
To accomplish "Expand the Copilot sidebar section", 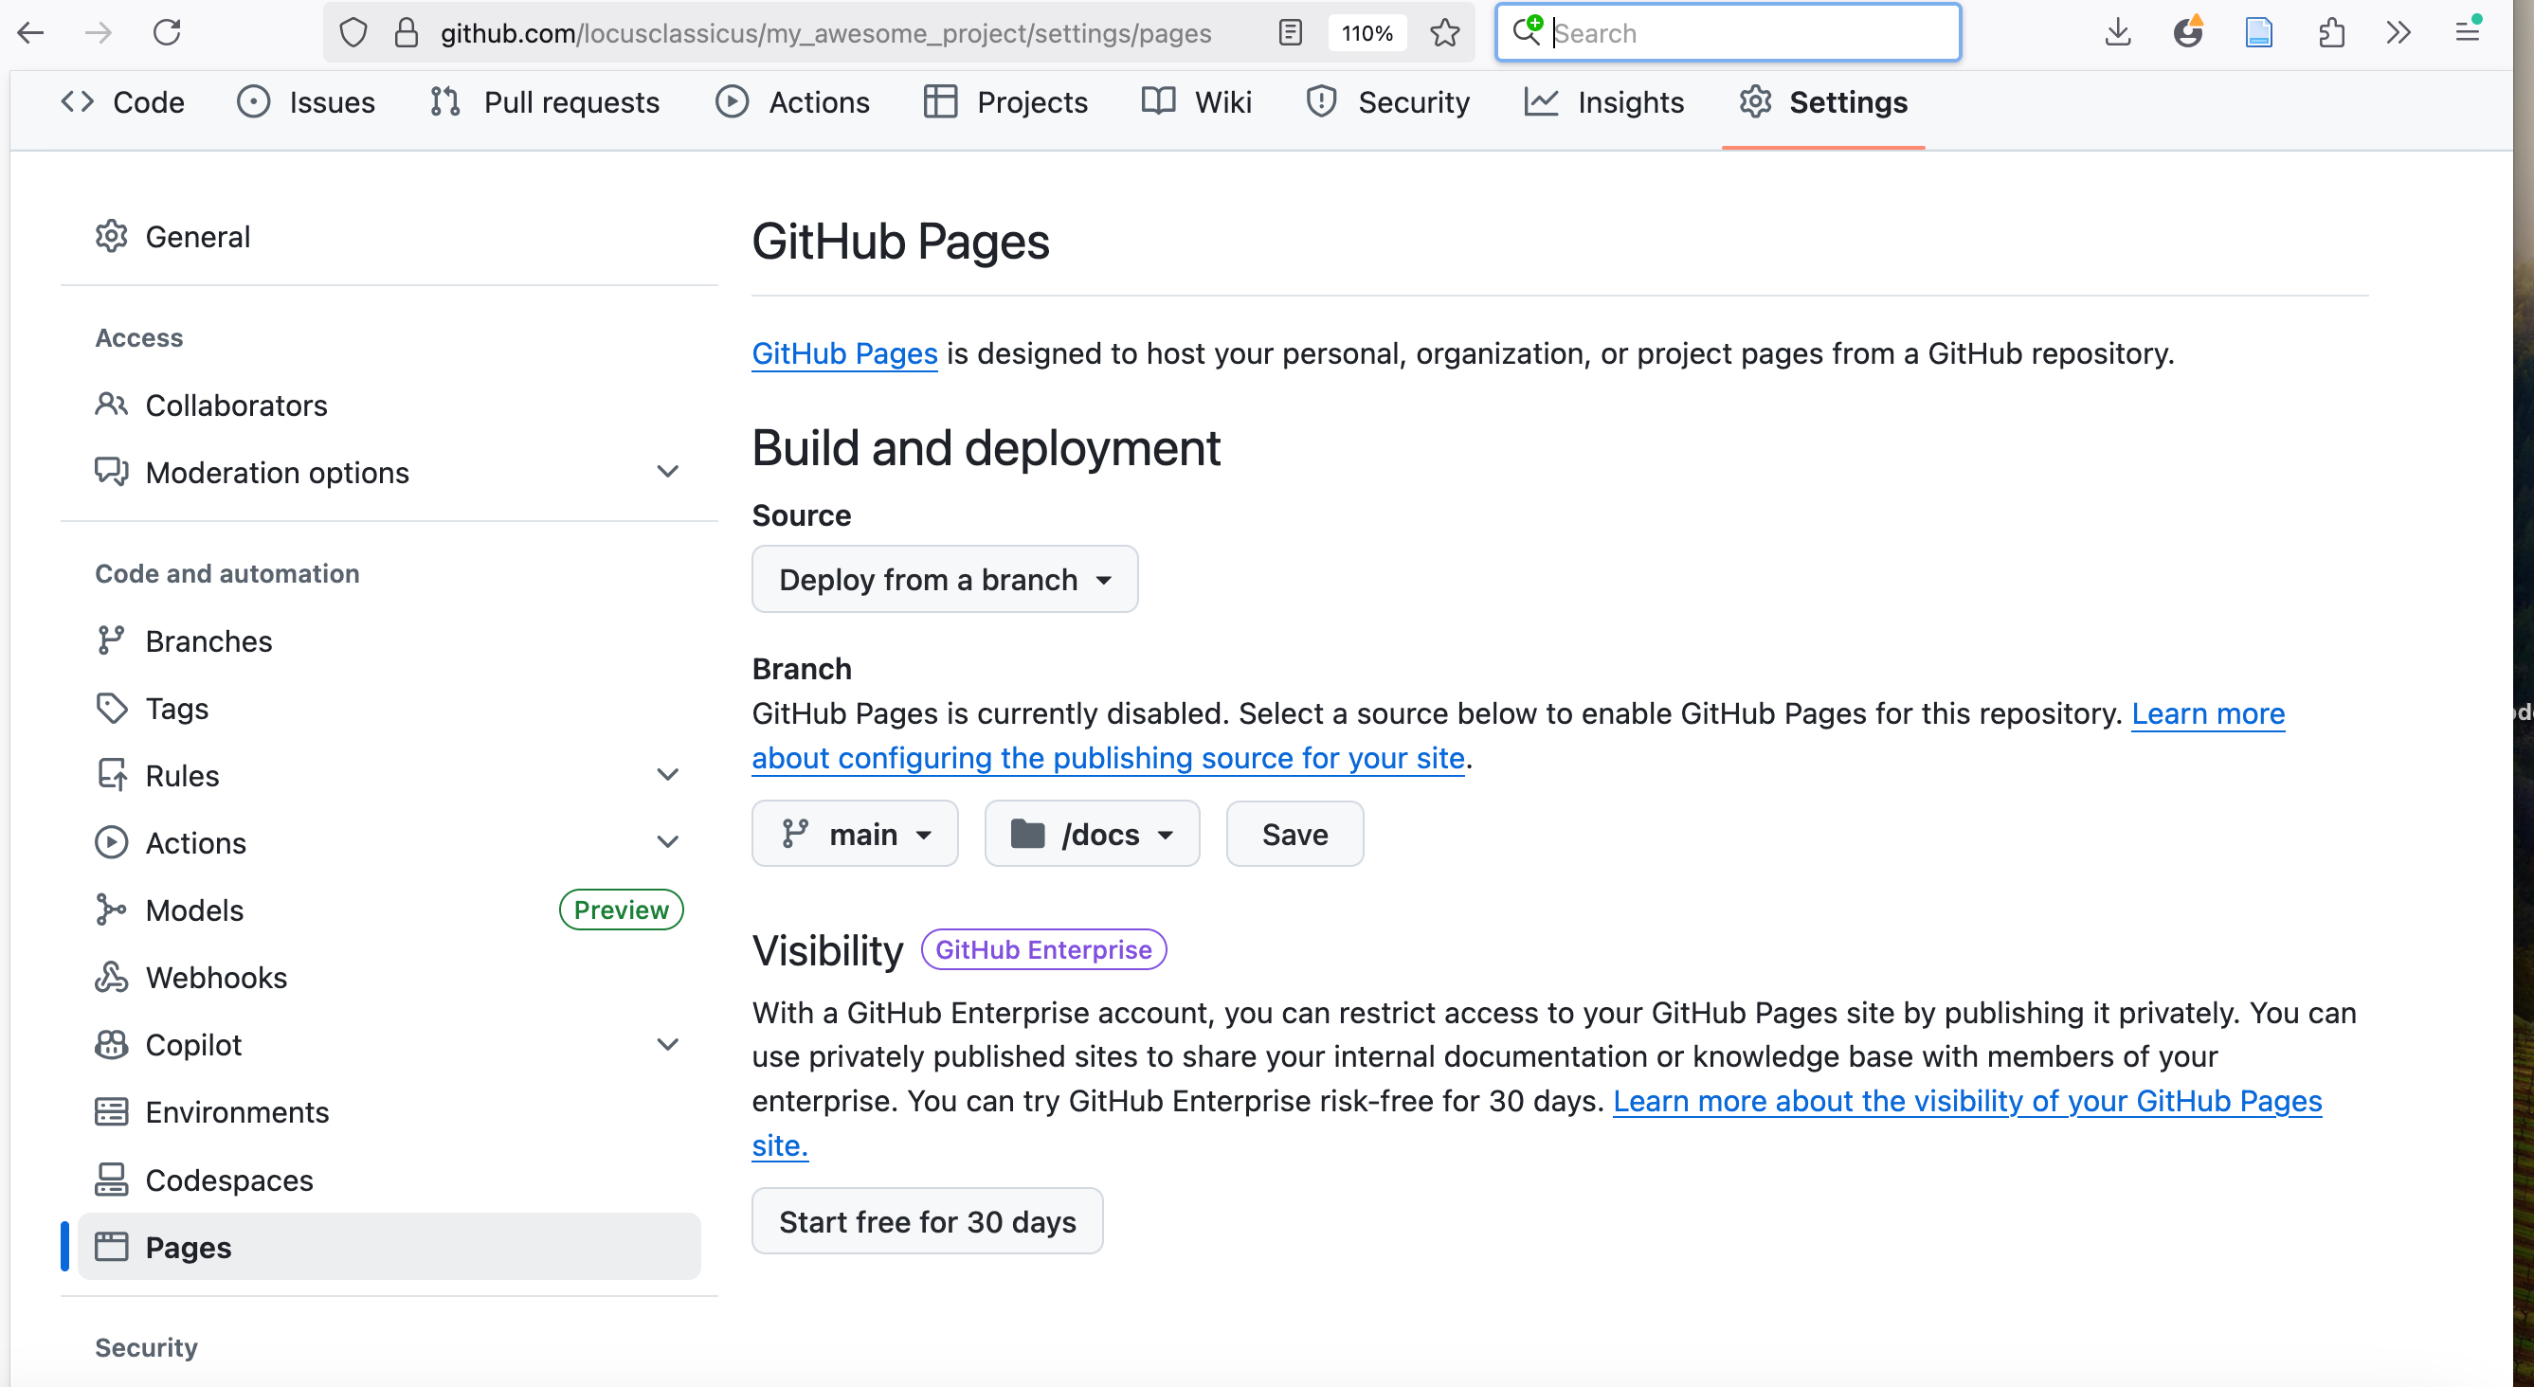I will pos(667,1045).
